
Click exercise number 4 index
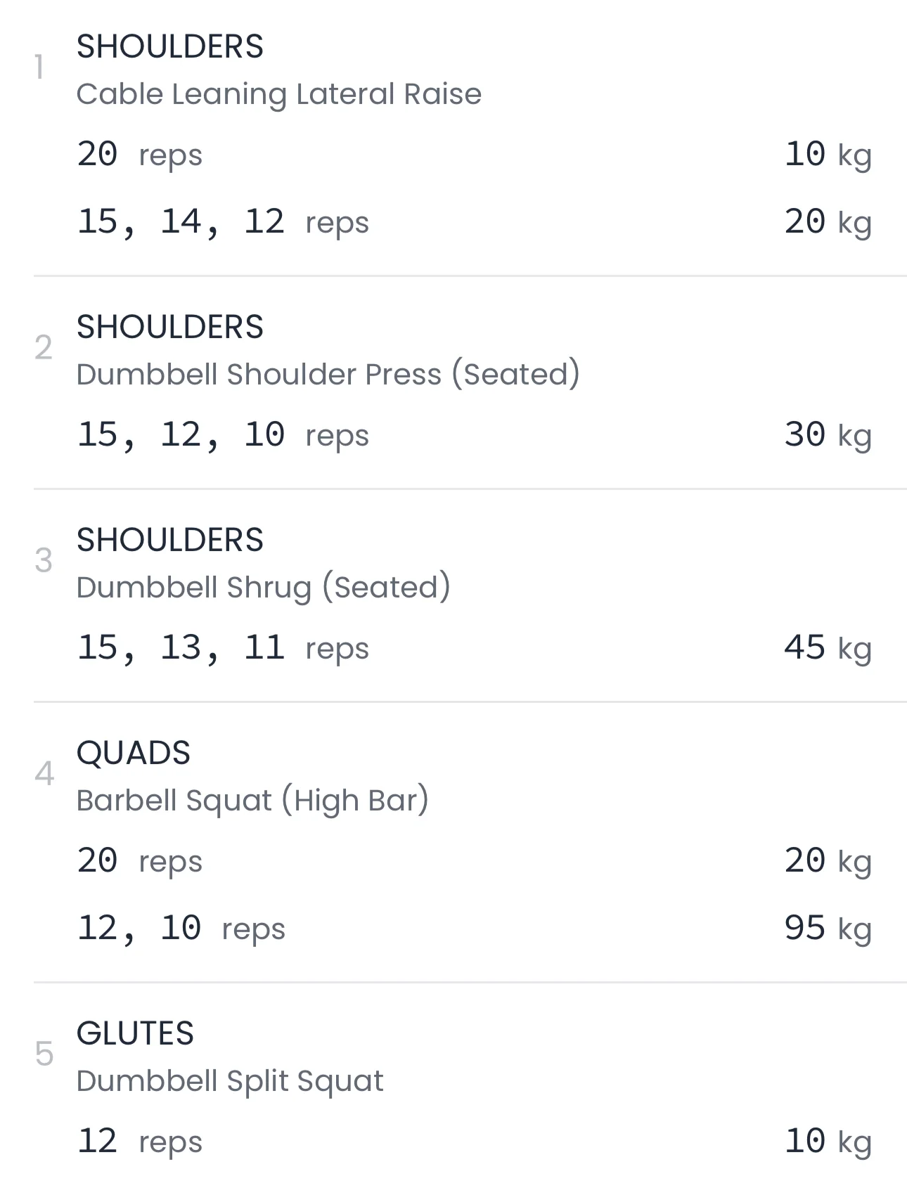(x=44, y=774)
